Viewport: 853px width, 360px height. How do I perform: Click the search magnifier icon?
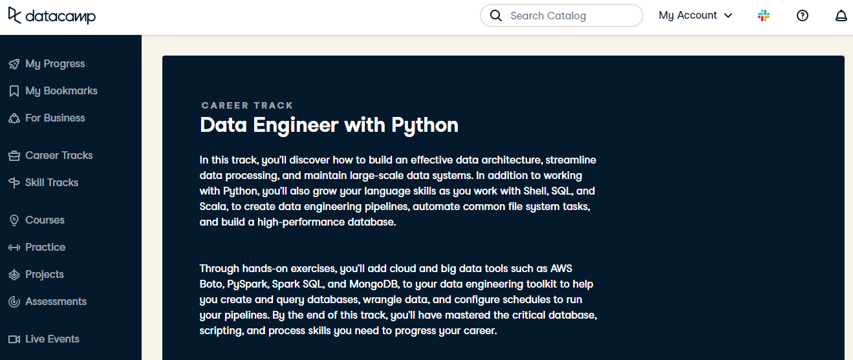496,16
